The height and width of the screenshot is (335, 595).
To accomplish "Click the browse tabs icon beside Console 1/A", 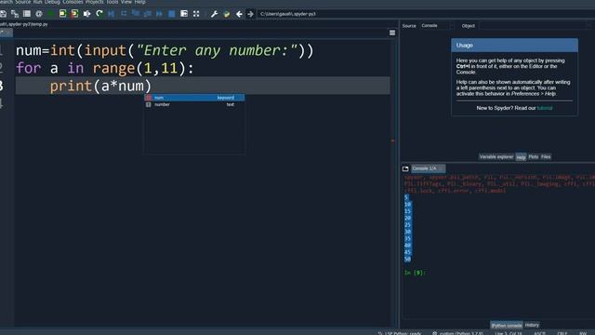I will coord(405,168).
